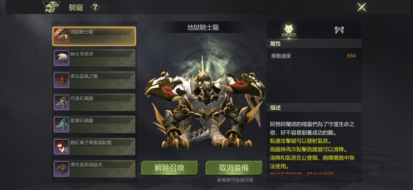Click the 移動速度 value 684

click(351, 56)
